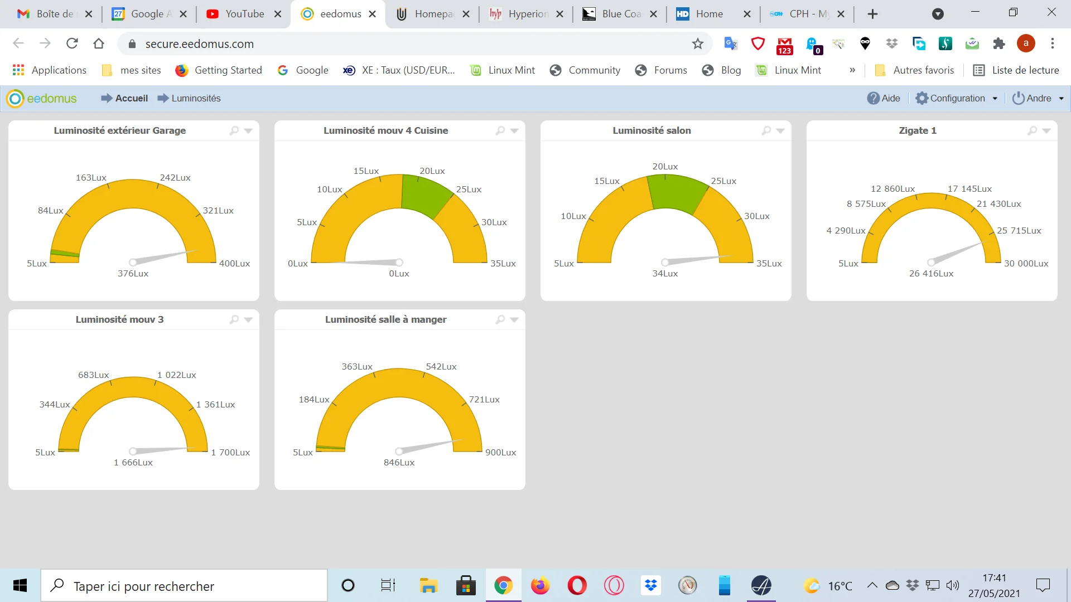The height and width of the screenshot is (602, 1071).
Task: Go to Accueil breadcrumb link
Action: [x=131, y=99]
